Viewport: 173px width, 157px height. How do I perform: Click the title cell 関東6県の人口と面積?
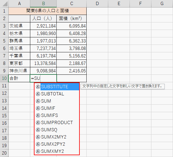click(x=48, y=11)
